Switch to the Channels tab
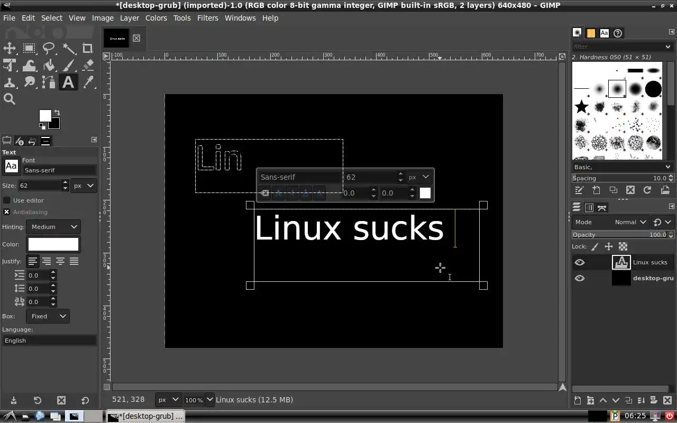 pyautogui.click(x=589, y=207)
